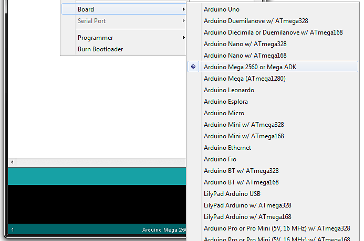
Task: Open the Programmer submenu
Action: (124, 38)
